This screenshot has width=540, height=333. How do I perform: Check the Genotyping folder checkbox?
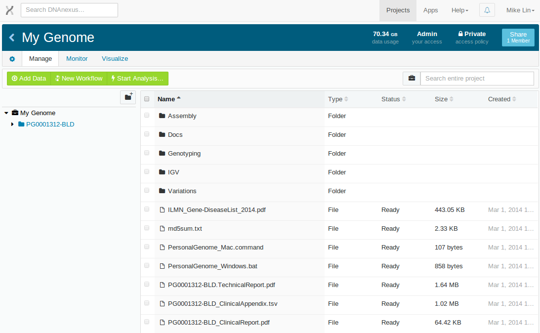point(147,153)
